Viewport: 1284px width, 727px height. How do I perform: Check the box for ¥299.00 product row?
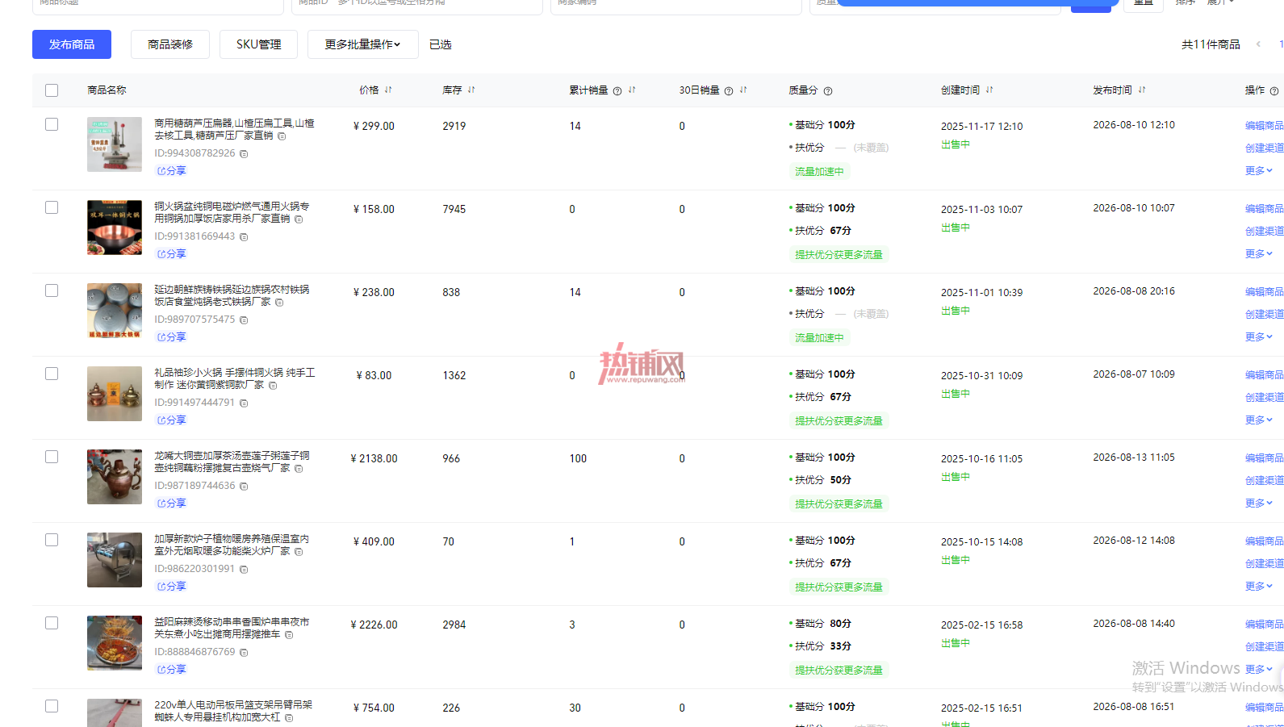coord(52,124)
